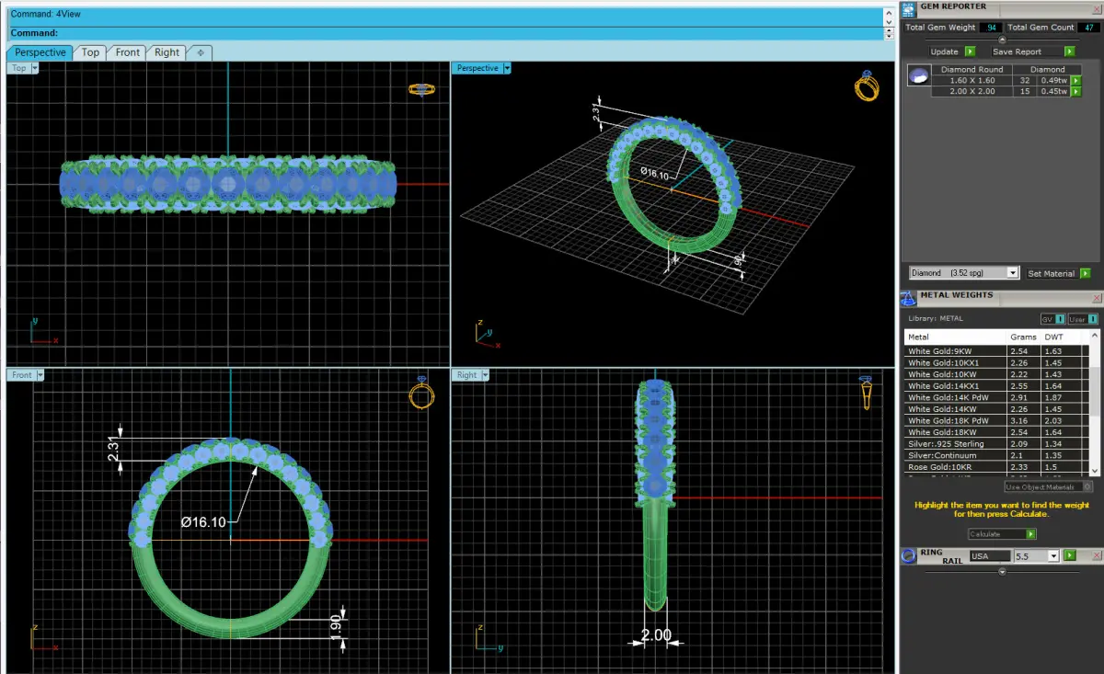This screenshot has width=1104, height=674.
Task: Switch to the Perspective viewport tab
Action: (40, 52)
